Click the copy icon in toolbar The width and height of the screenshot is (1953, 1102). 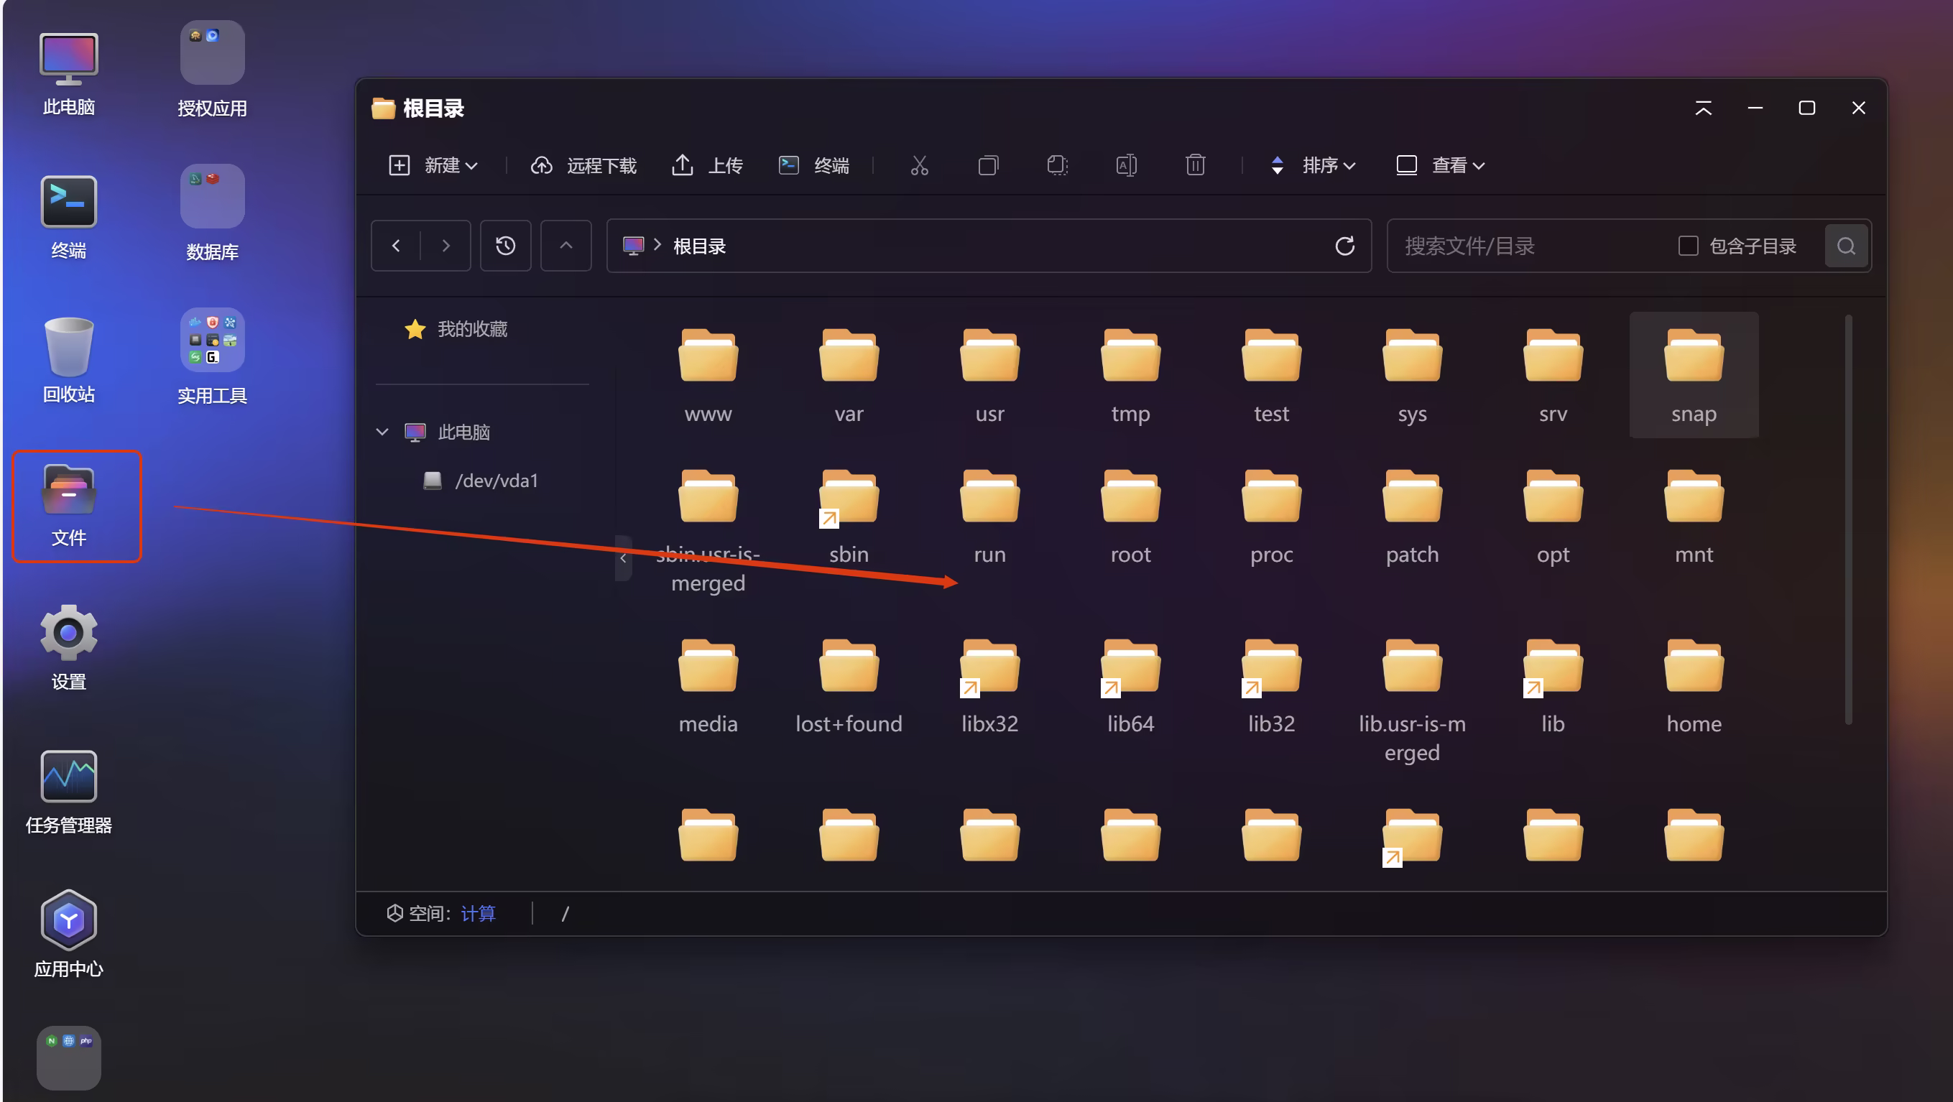coord(988,165)
